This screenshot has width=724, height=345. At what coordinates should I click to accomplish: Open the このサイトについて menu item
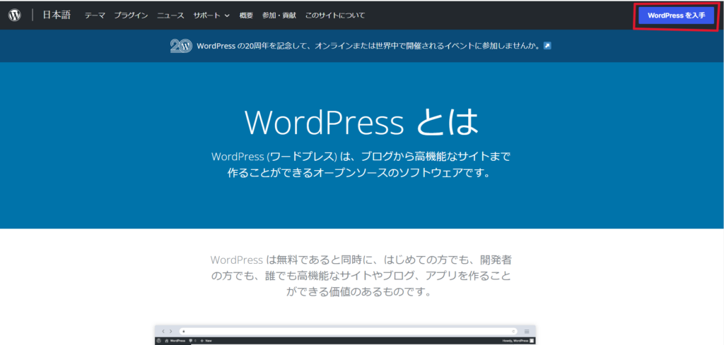pyautogui.click(x=334, y=16)
